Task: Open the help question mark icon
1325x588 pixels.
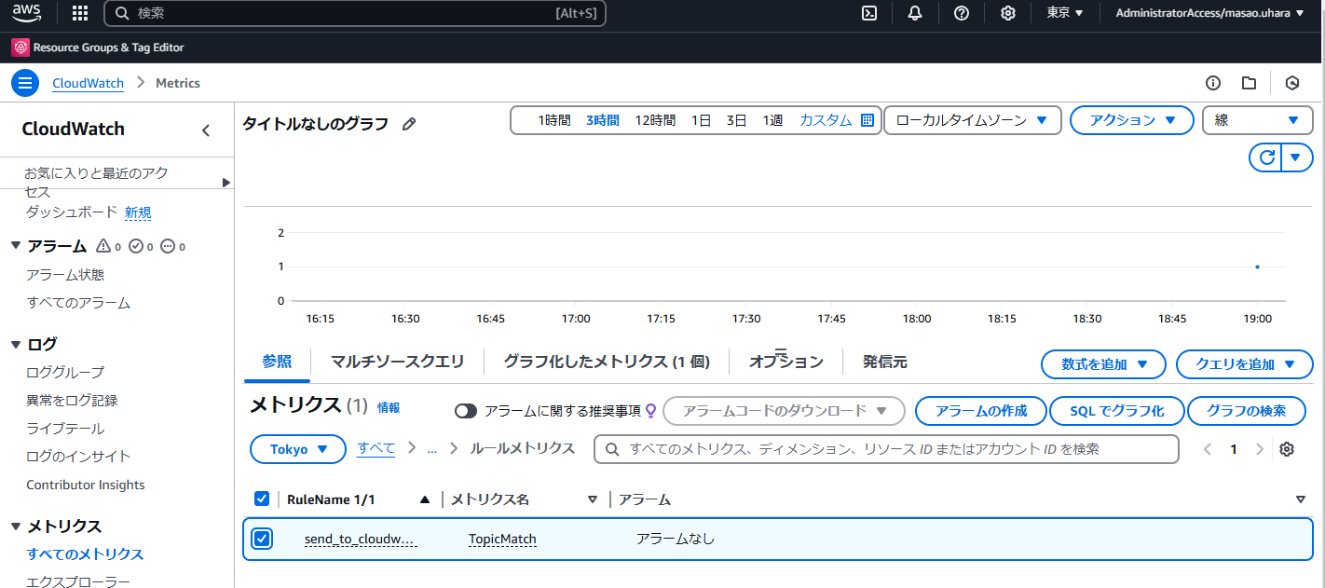Action: coord(962,13)
